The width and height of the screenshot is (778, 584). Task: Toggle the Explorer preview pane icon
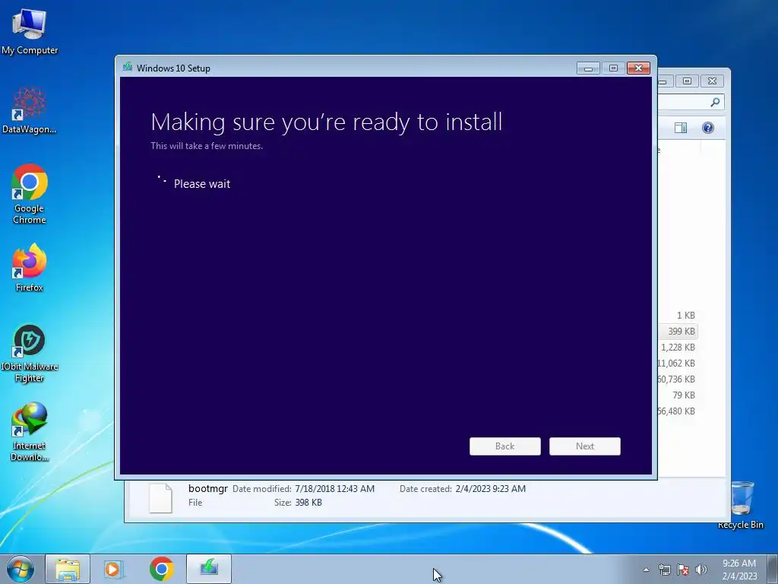(x=681, y=128)
